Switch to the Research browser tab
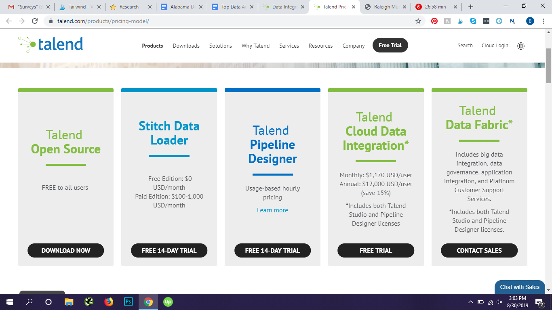This screenshot has width=552, height=310. [x=129, y=7]
